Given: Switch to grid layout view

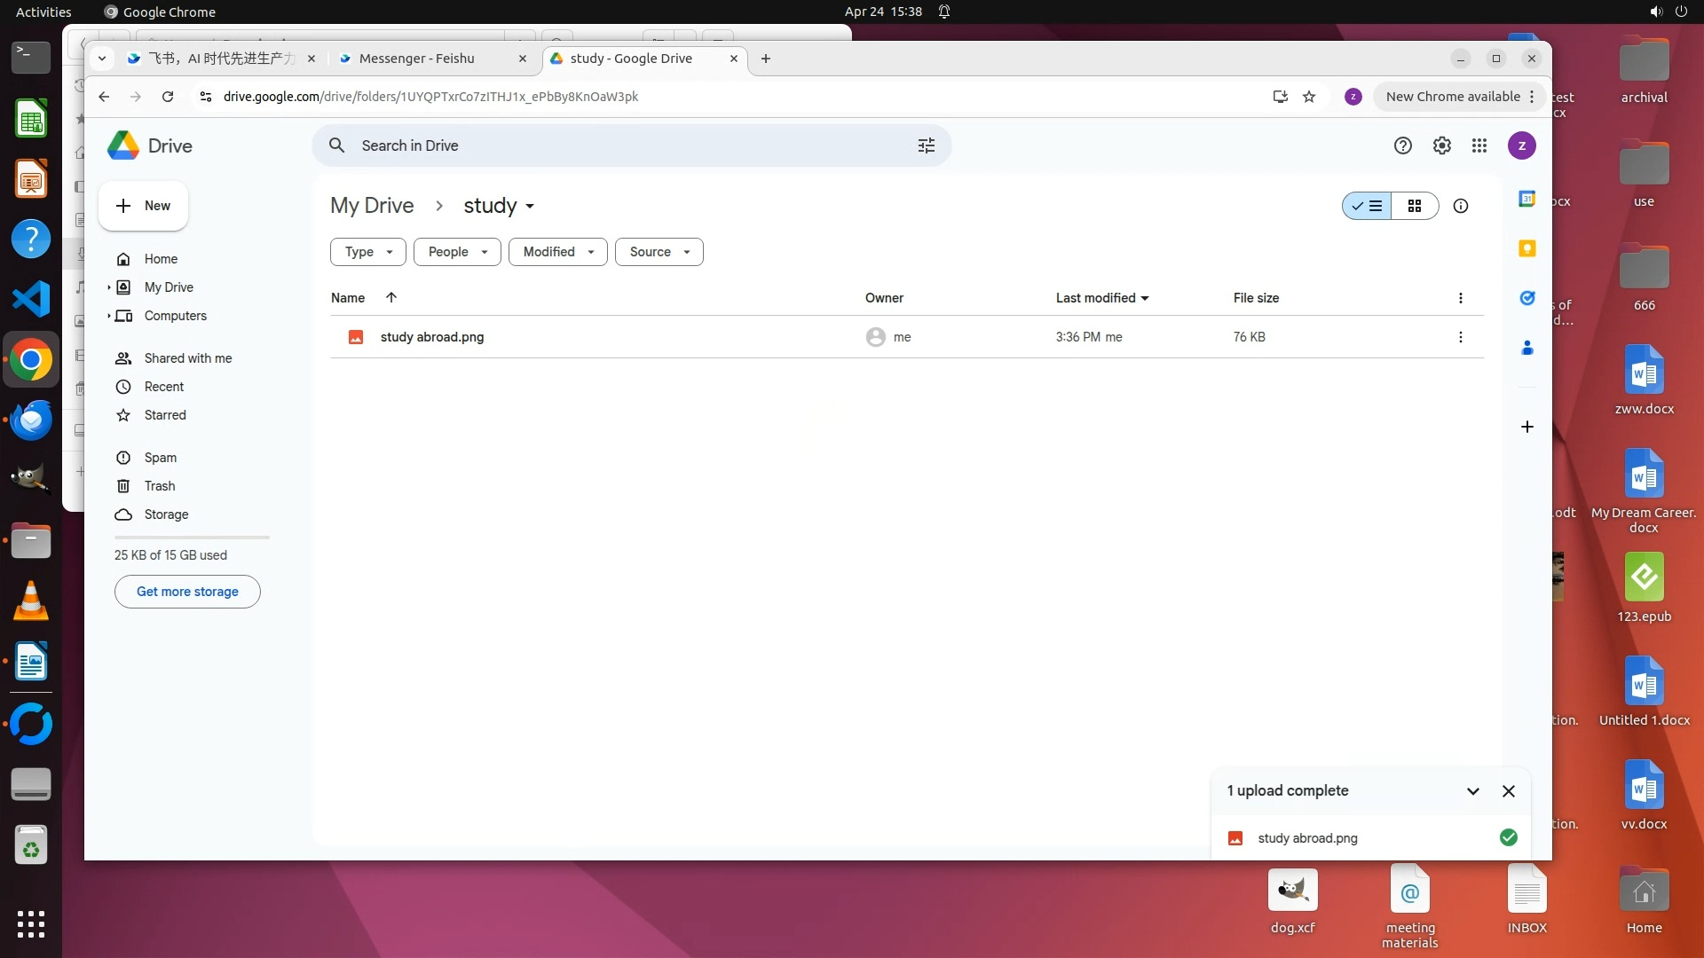Looking at the screenshot, I should (x=1415, y=206).
